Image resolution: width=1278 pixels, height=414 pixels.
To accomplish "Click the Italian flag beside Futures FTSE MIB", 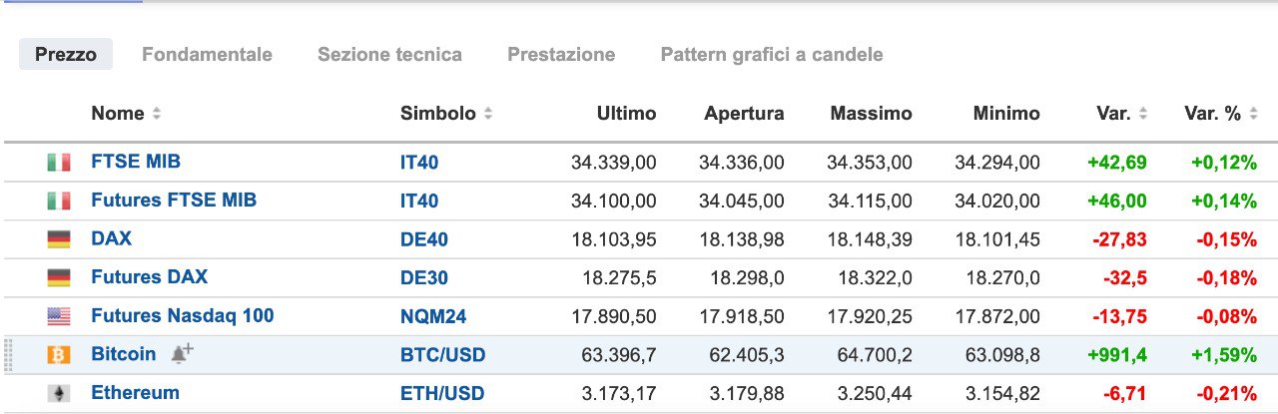I will pyautogui.click(x=59, y=201).
